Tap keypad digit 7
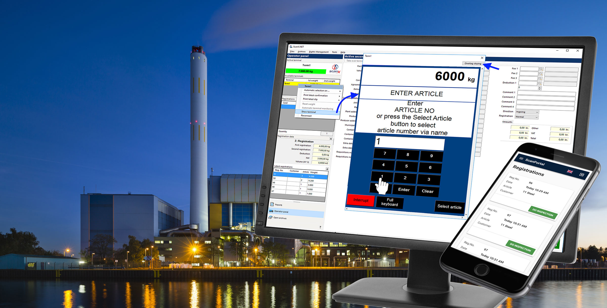607x308 pixels. tap(385, 153)
